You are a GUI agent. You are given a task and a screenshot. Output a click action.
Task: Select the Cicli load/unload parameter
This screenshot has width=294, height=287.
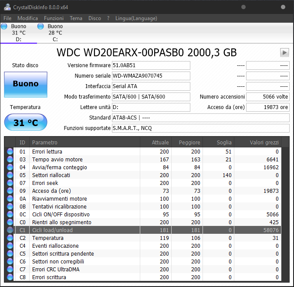[x=52, y=230]
